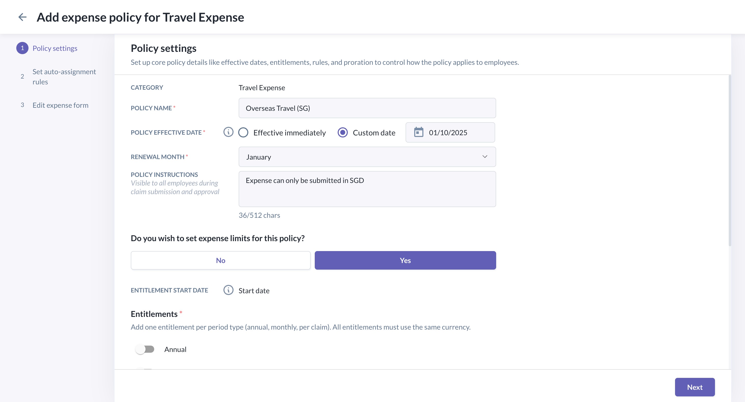This screenshot has height=402, width=745.
Task: Select Effective immediately radio button
Action: pos(243,133)
